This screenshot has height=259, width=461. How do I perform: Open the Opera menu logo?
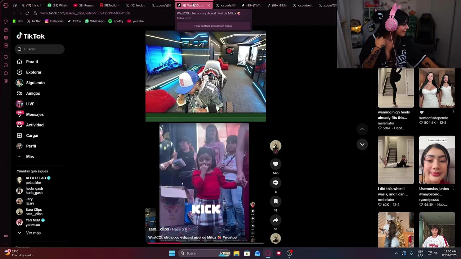coord(6,5)
